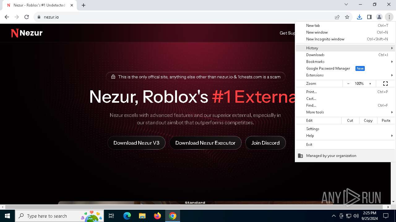Open the Chrome profile avatar
396x222 pixels.
(x=379, y=17)
